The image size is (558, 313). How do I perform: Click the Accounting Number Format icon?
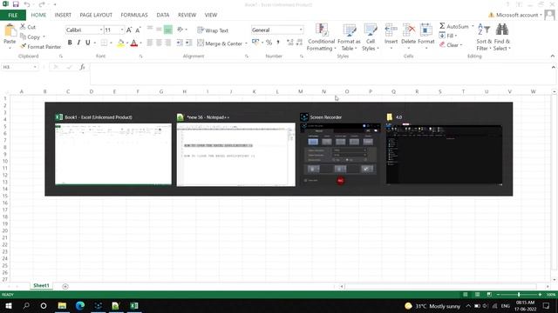(x=255, y=43)
